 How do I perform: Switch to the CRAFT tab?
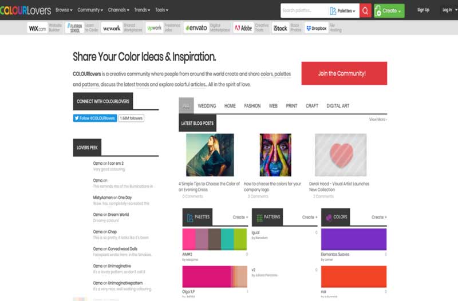[x=311, y=106]
